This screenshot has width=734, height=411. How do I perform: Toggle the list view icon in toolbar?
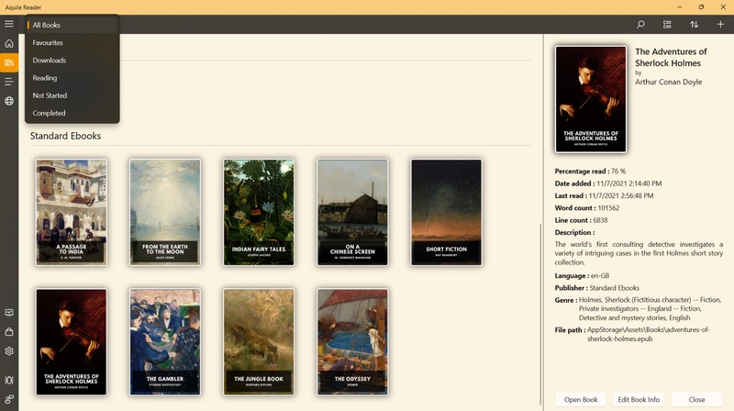click(x=667, y=24)
